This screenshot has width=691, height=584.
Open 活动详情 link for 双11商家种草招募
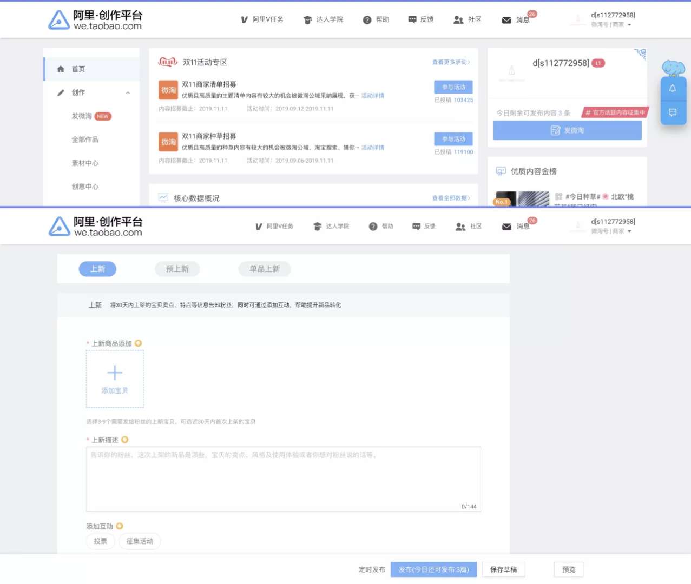(x=373, y=148)
